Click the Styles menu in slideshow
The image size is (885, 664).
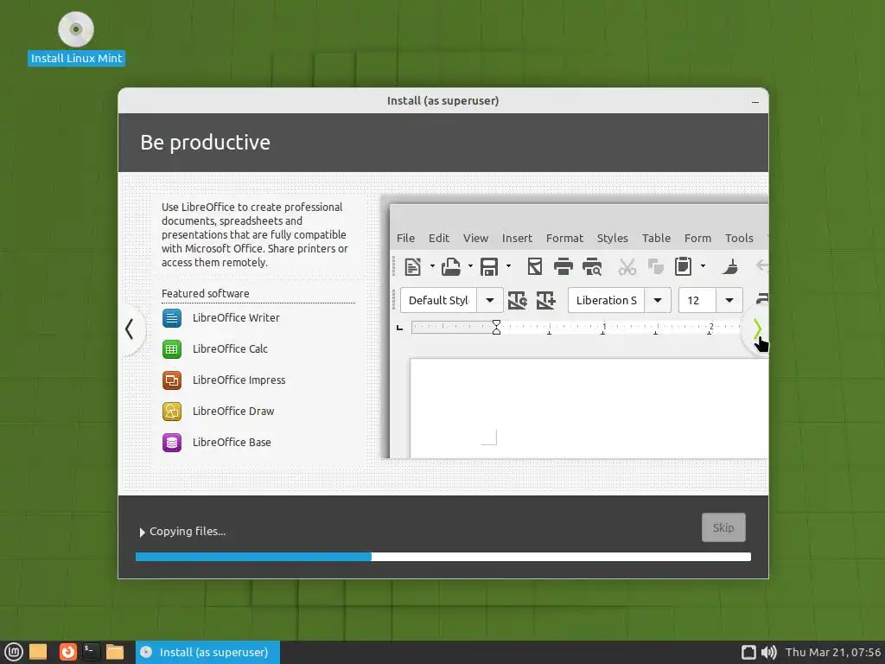613,239
